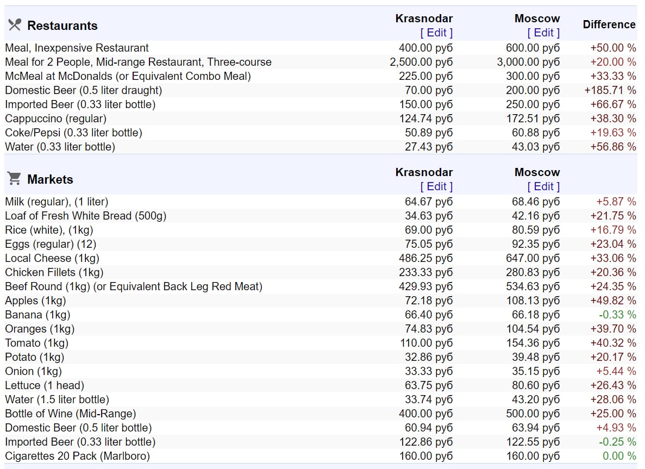The width and height of the screenshot is (645, 469).
Task: Edit Moscow prices in the Restaurants section
Action: click(x=543, y=33)
